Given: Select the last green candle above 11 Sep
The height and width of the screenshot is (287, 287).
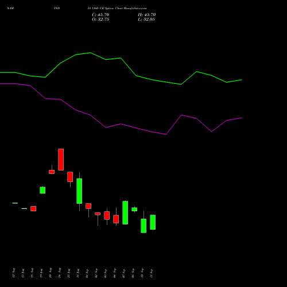Looking at the screenshot, I should pos(153,222).
